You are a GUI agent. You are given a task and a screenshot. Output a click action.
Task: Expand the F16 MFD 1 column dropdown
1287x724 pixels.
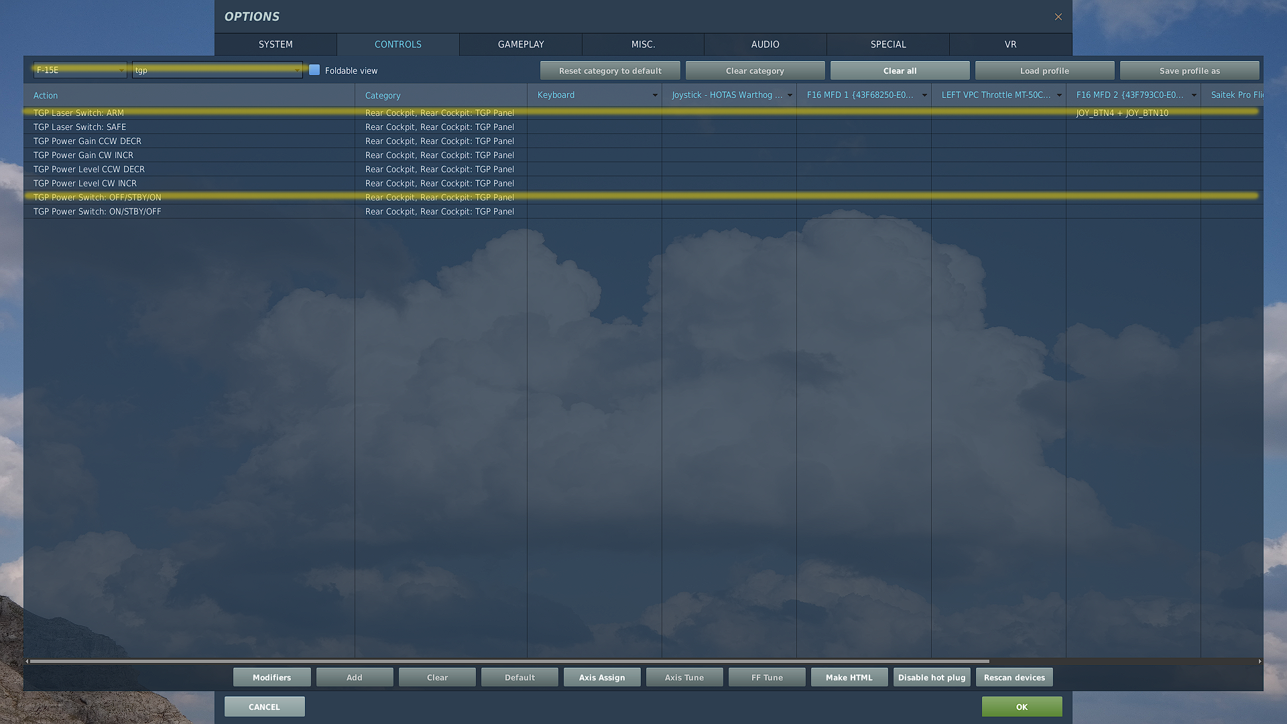(924, 95)
